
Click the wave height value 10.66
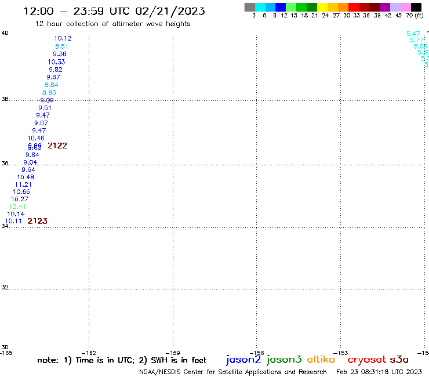click(x=21, y=191)
